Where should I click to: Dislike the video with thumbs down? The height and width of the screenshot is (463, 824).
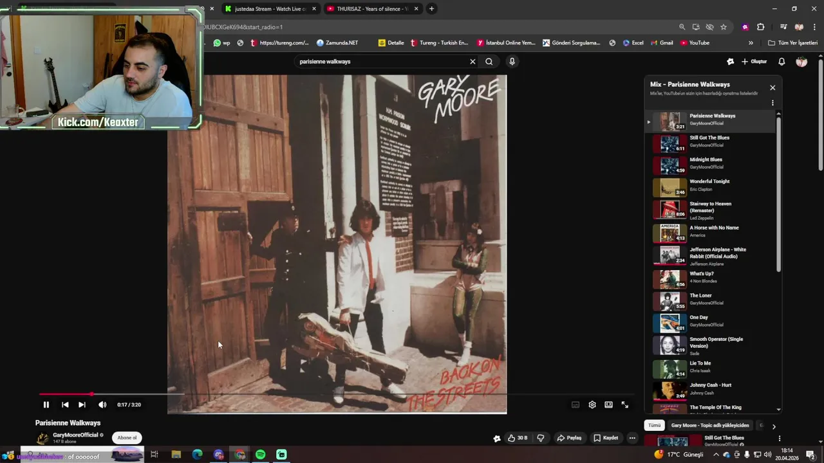pos(541,438)
